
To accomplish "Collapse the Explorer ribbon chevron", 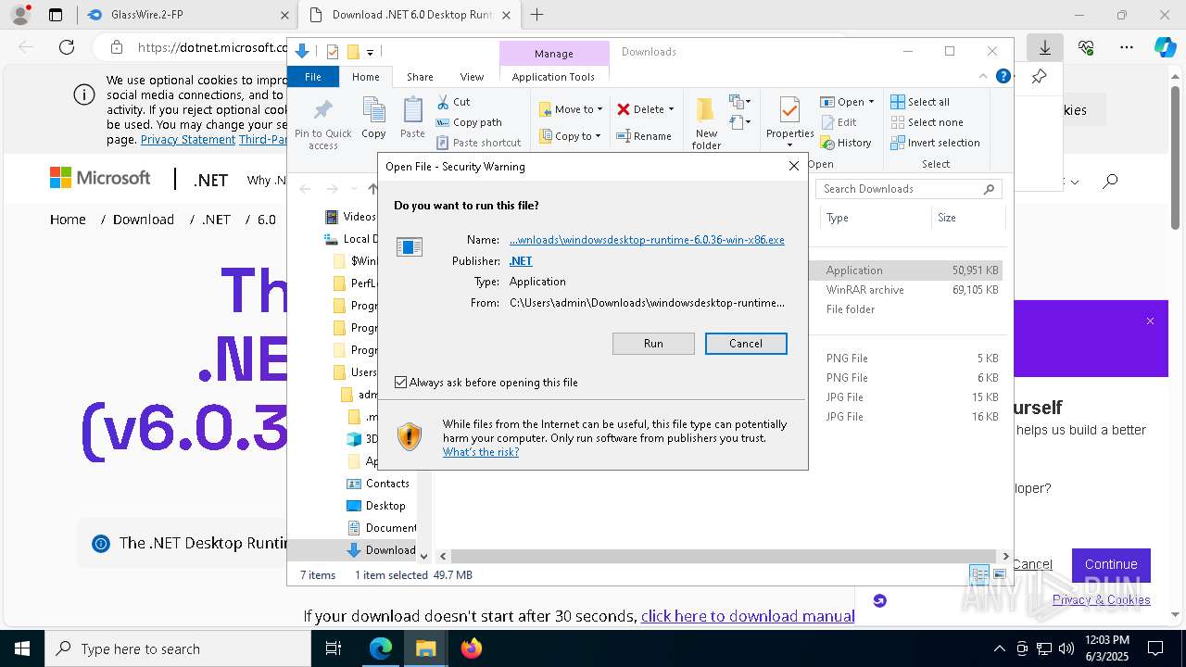I will pos(983,77).
